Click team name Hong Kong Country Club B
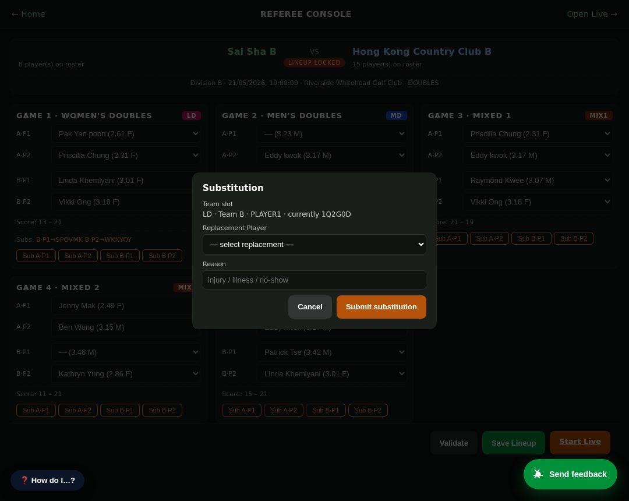The width and height of the screenshot is (629, 501). click(x=422, y=51)
